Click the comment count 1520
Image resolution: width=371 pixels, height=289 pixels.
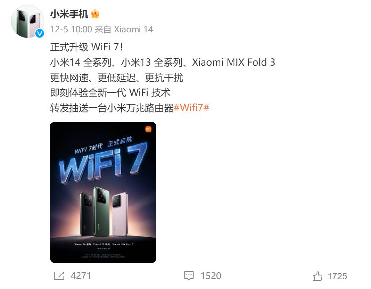pos(211,276)
